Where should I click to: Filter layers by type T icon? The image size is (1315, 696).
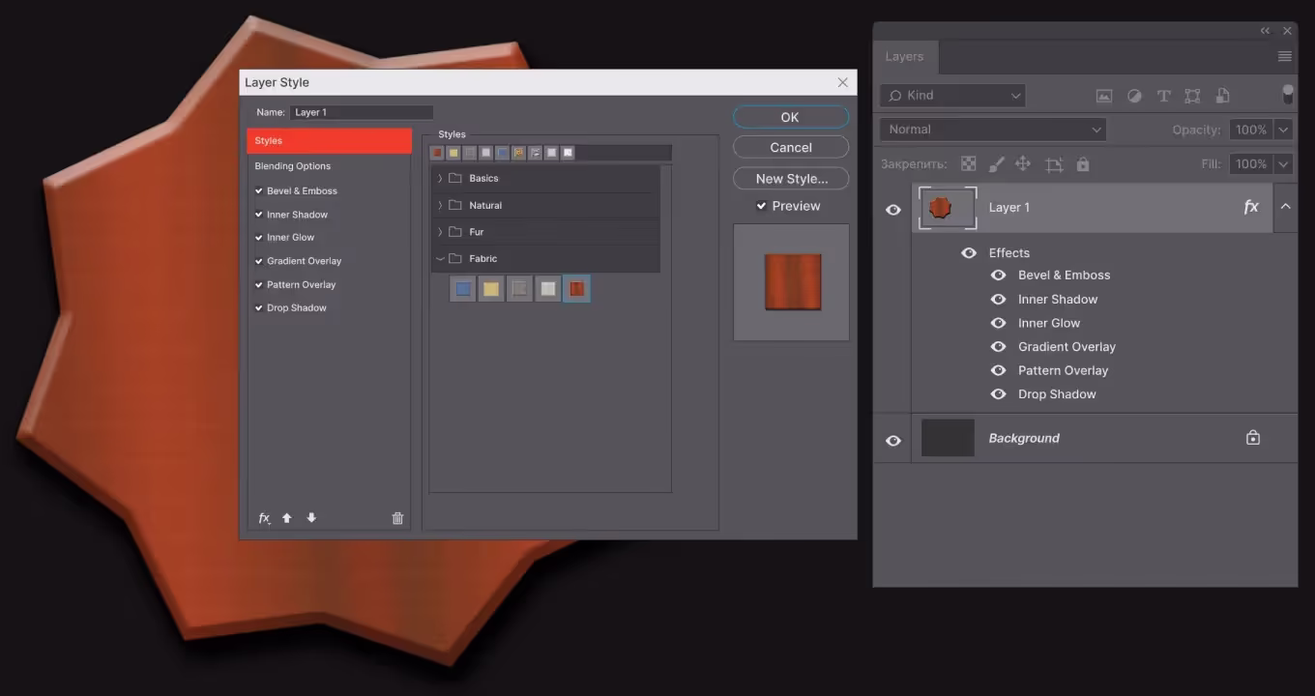1163,96
